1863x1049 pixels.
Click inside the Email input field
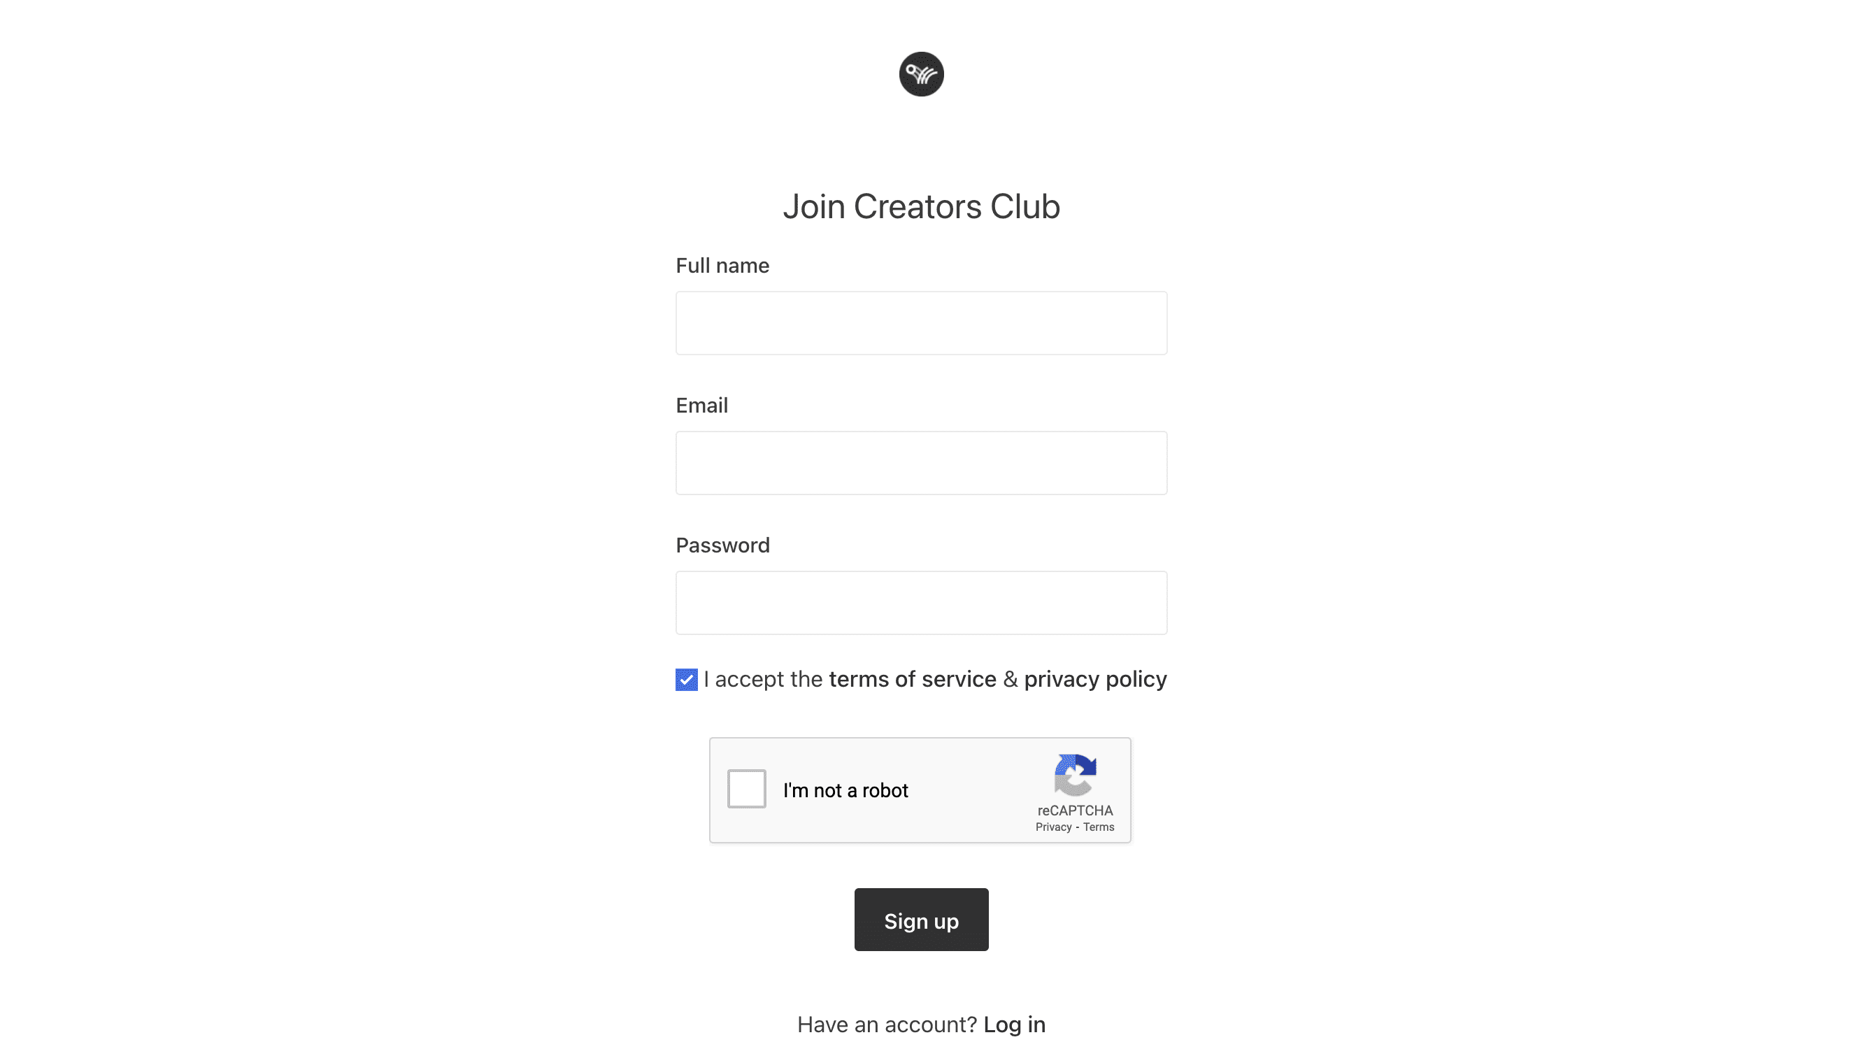pos(920,462)
